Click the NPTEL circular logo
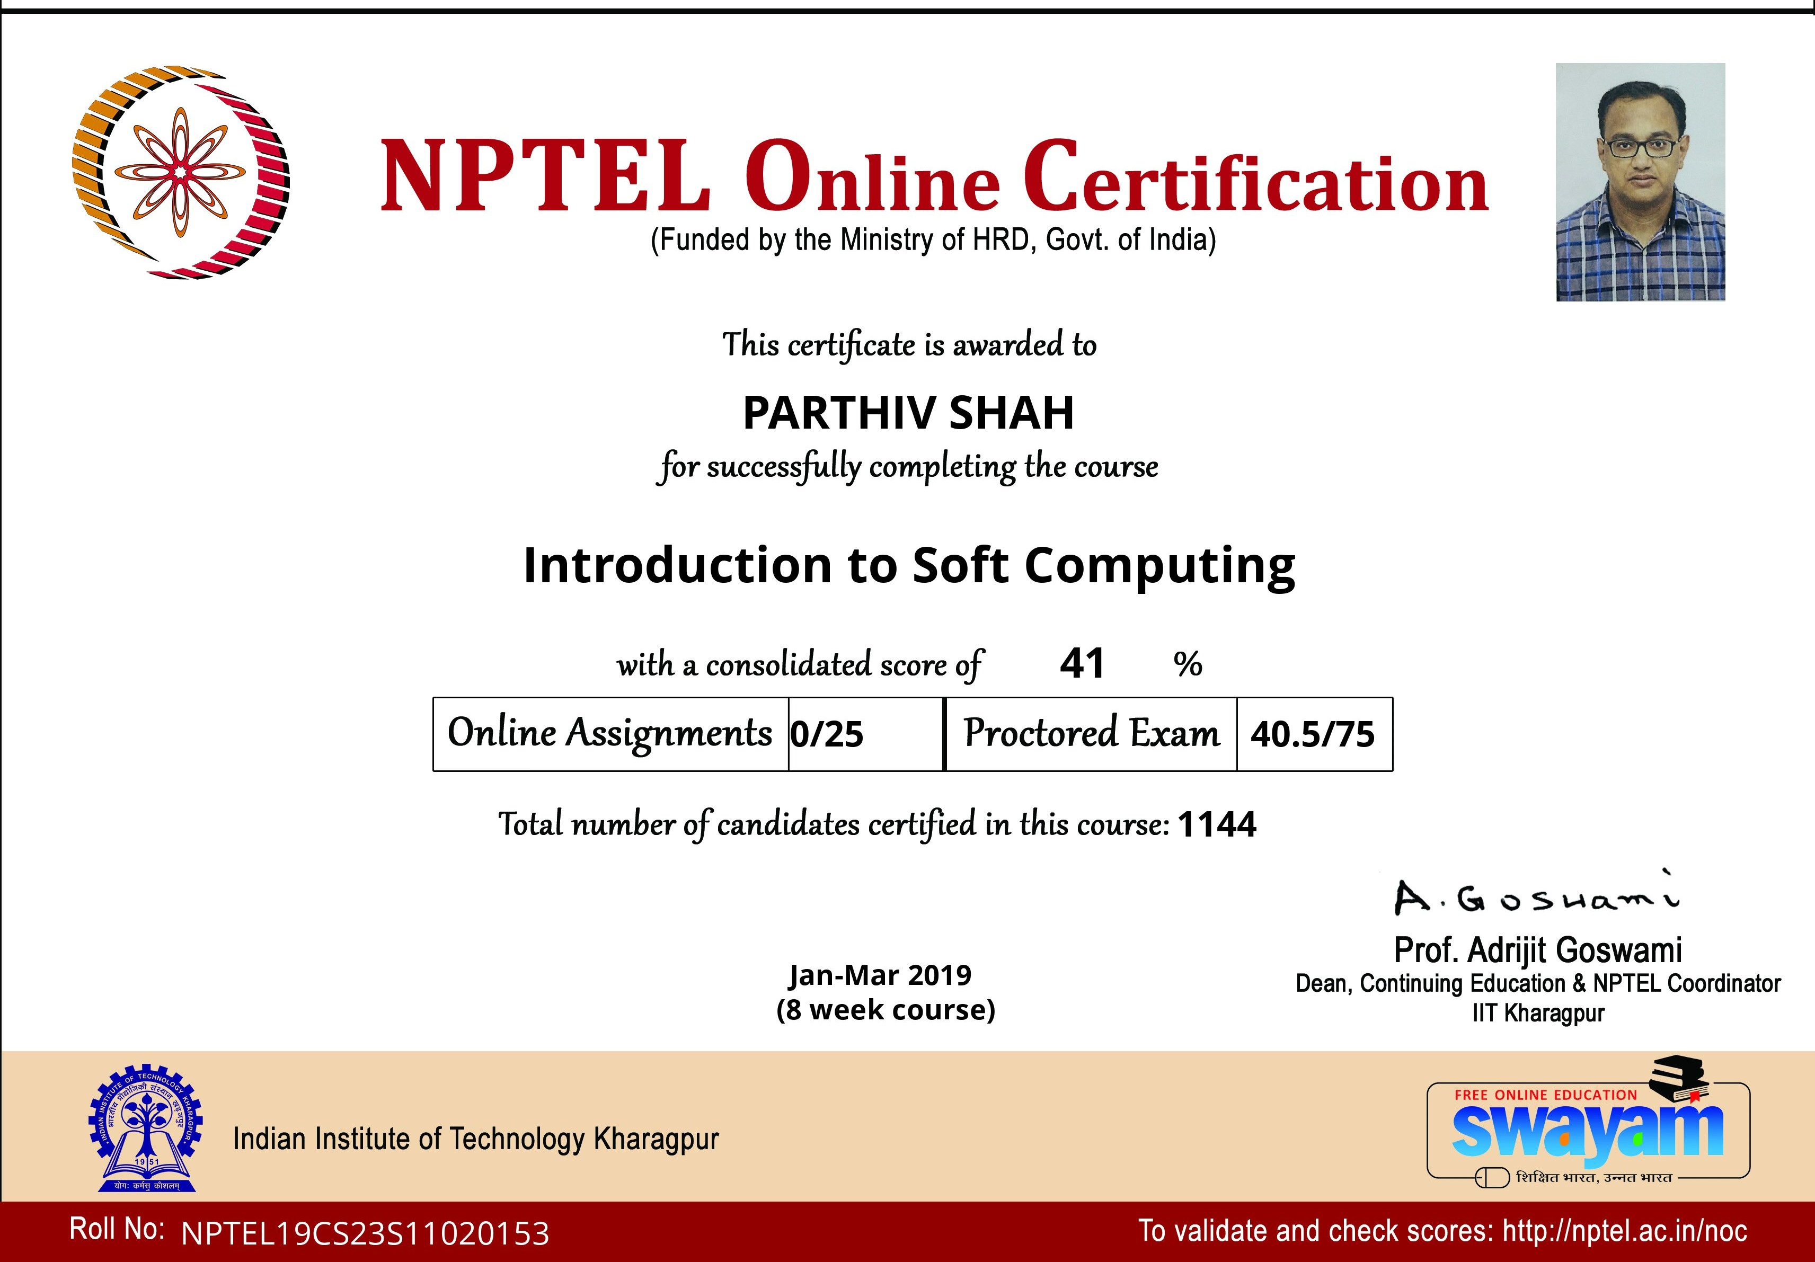 tap(180, 172)
